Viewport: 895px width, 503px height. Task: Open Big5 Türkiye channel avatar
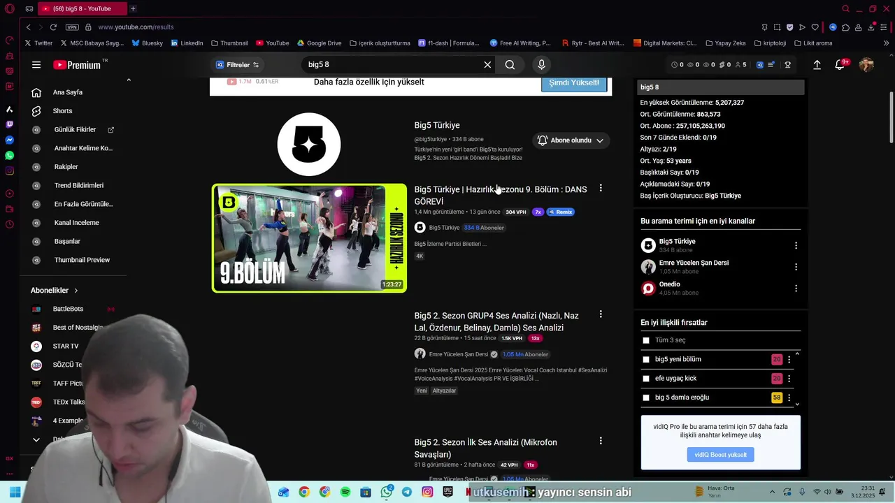tap(308, 145)
